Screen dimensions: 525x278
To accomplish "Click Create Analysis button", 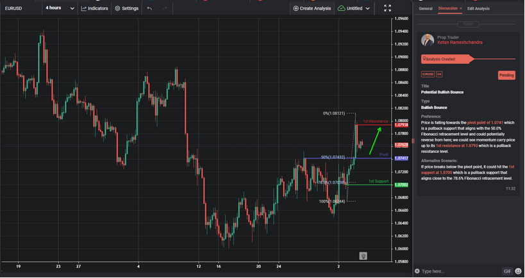I will click(x=312, y=8).
